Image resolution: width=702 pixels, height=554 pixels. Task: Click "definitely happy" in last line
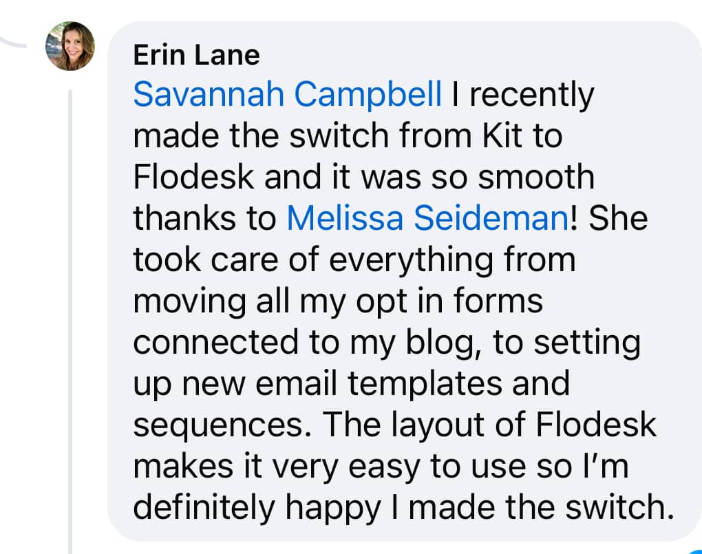point(257,507)
